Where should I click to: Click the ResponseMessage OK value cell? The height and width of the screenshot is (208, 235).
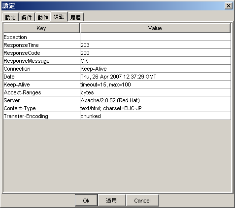click(155, 61)
